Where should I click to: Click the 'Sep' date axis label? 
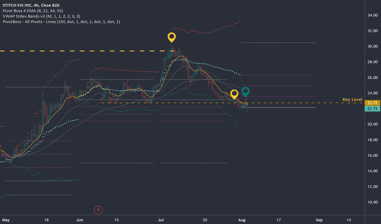coord(319,220)
